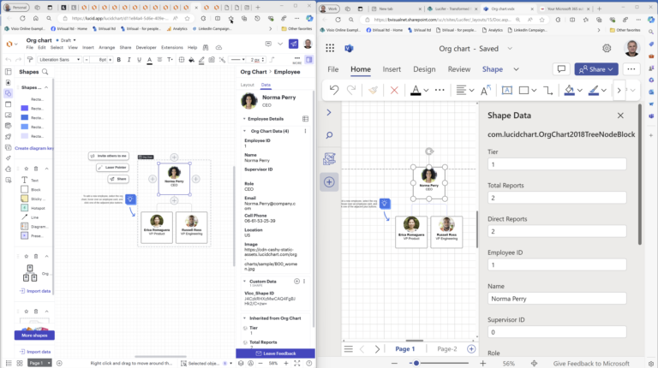This screenshot has height=368, width=658.
Task: Toggle the right panel icon in Lucidchart toolbar
Action: [308, 60]
